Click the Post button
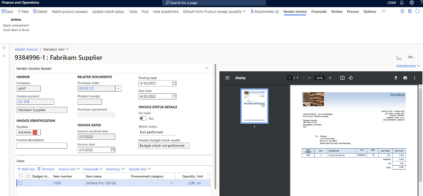This screenshot has width=423, height=196. point(145,11)
